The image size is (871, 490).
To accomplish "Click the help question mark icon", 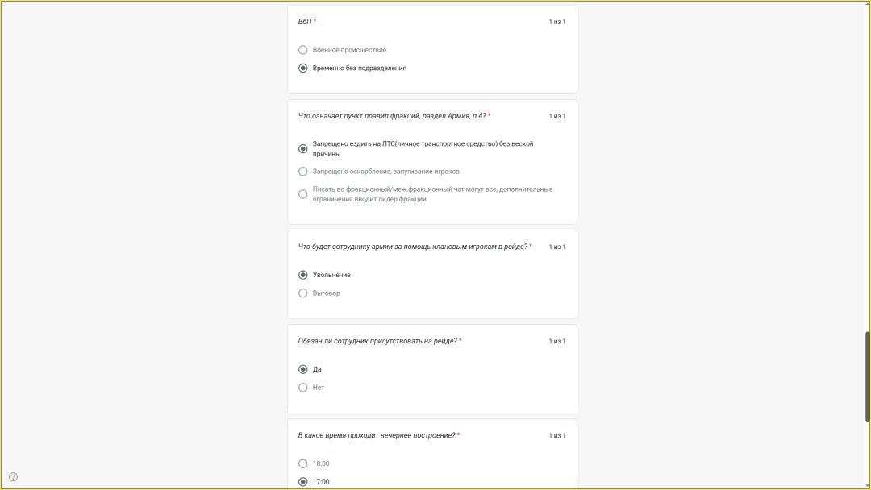I will point(13,476).
